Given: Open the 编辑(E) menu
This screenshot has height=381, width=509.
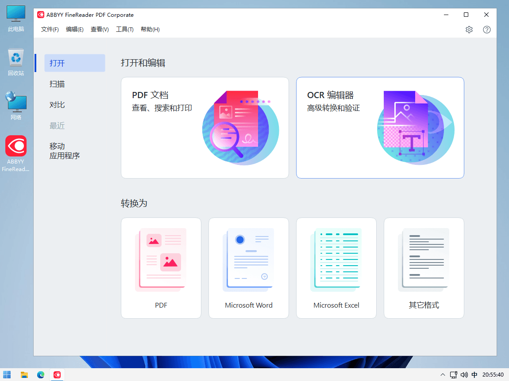Looking at the screenshot, I should (75, 30).
